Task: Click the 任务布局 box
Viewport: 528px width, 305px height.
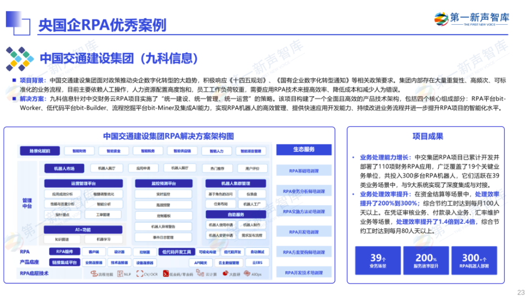Action: [x=220, y=204]
